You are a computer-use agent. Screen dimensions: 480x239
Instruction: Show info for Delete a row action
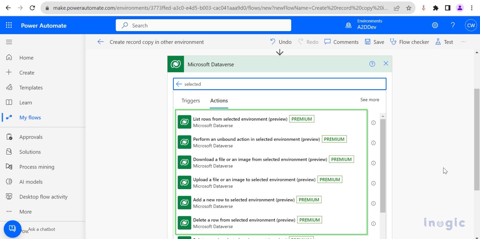coord(373,223)
